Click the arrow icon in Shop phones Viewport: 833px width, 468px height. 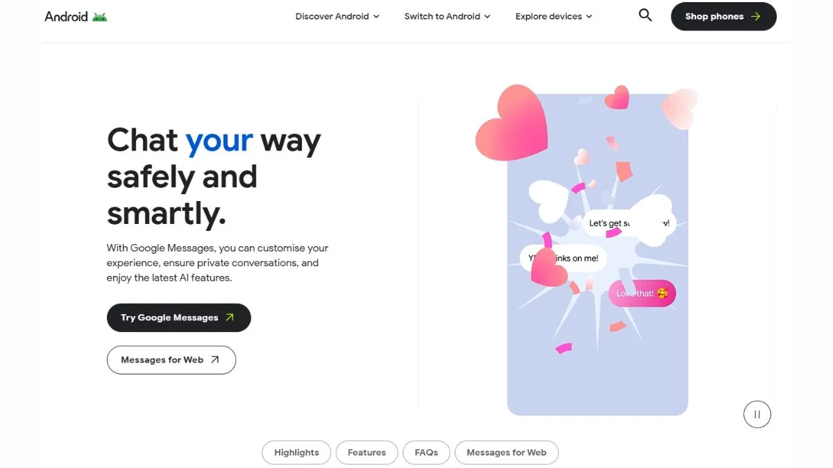pyautogui.click(x=755, y=17)
